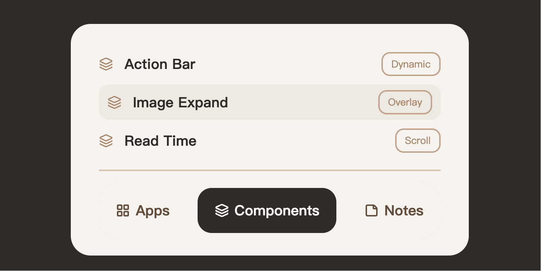Click the Scroll tag badge
541x271 pixels.
point(418,141)
